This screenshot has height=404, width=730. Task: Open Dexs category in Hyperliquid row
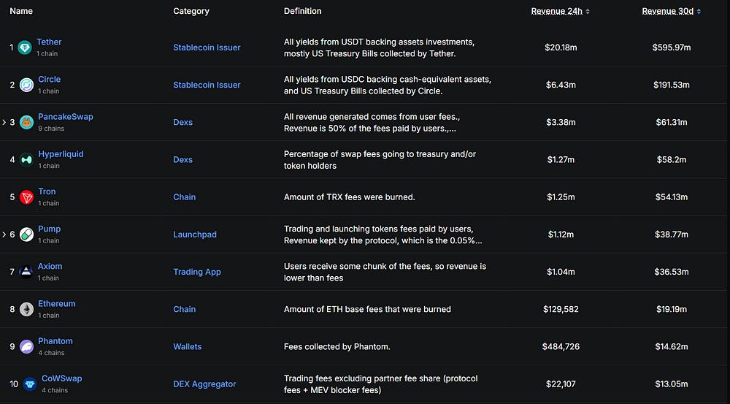[x=183, y=159]
